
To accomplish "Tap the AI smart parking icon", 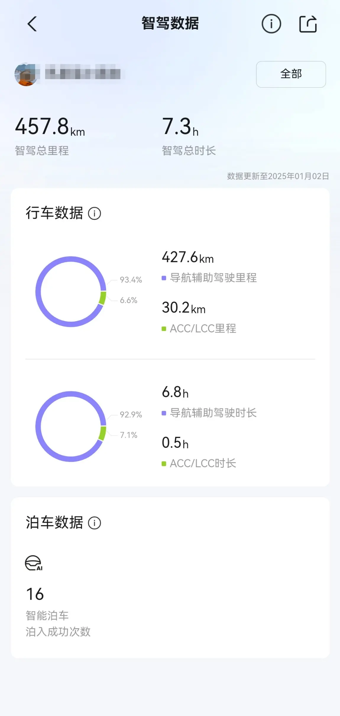I will [x=33, y=563].
